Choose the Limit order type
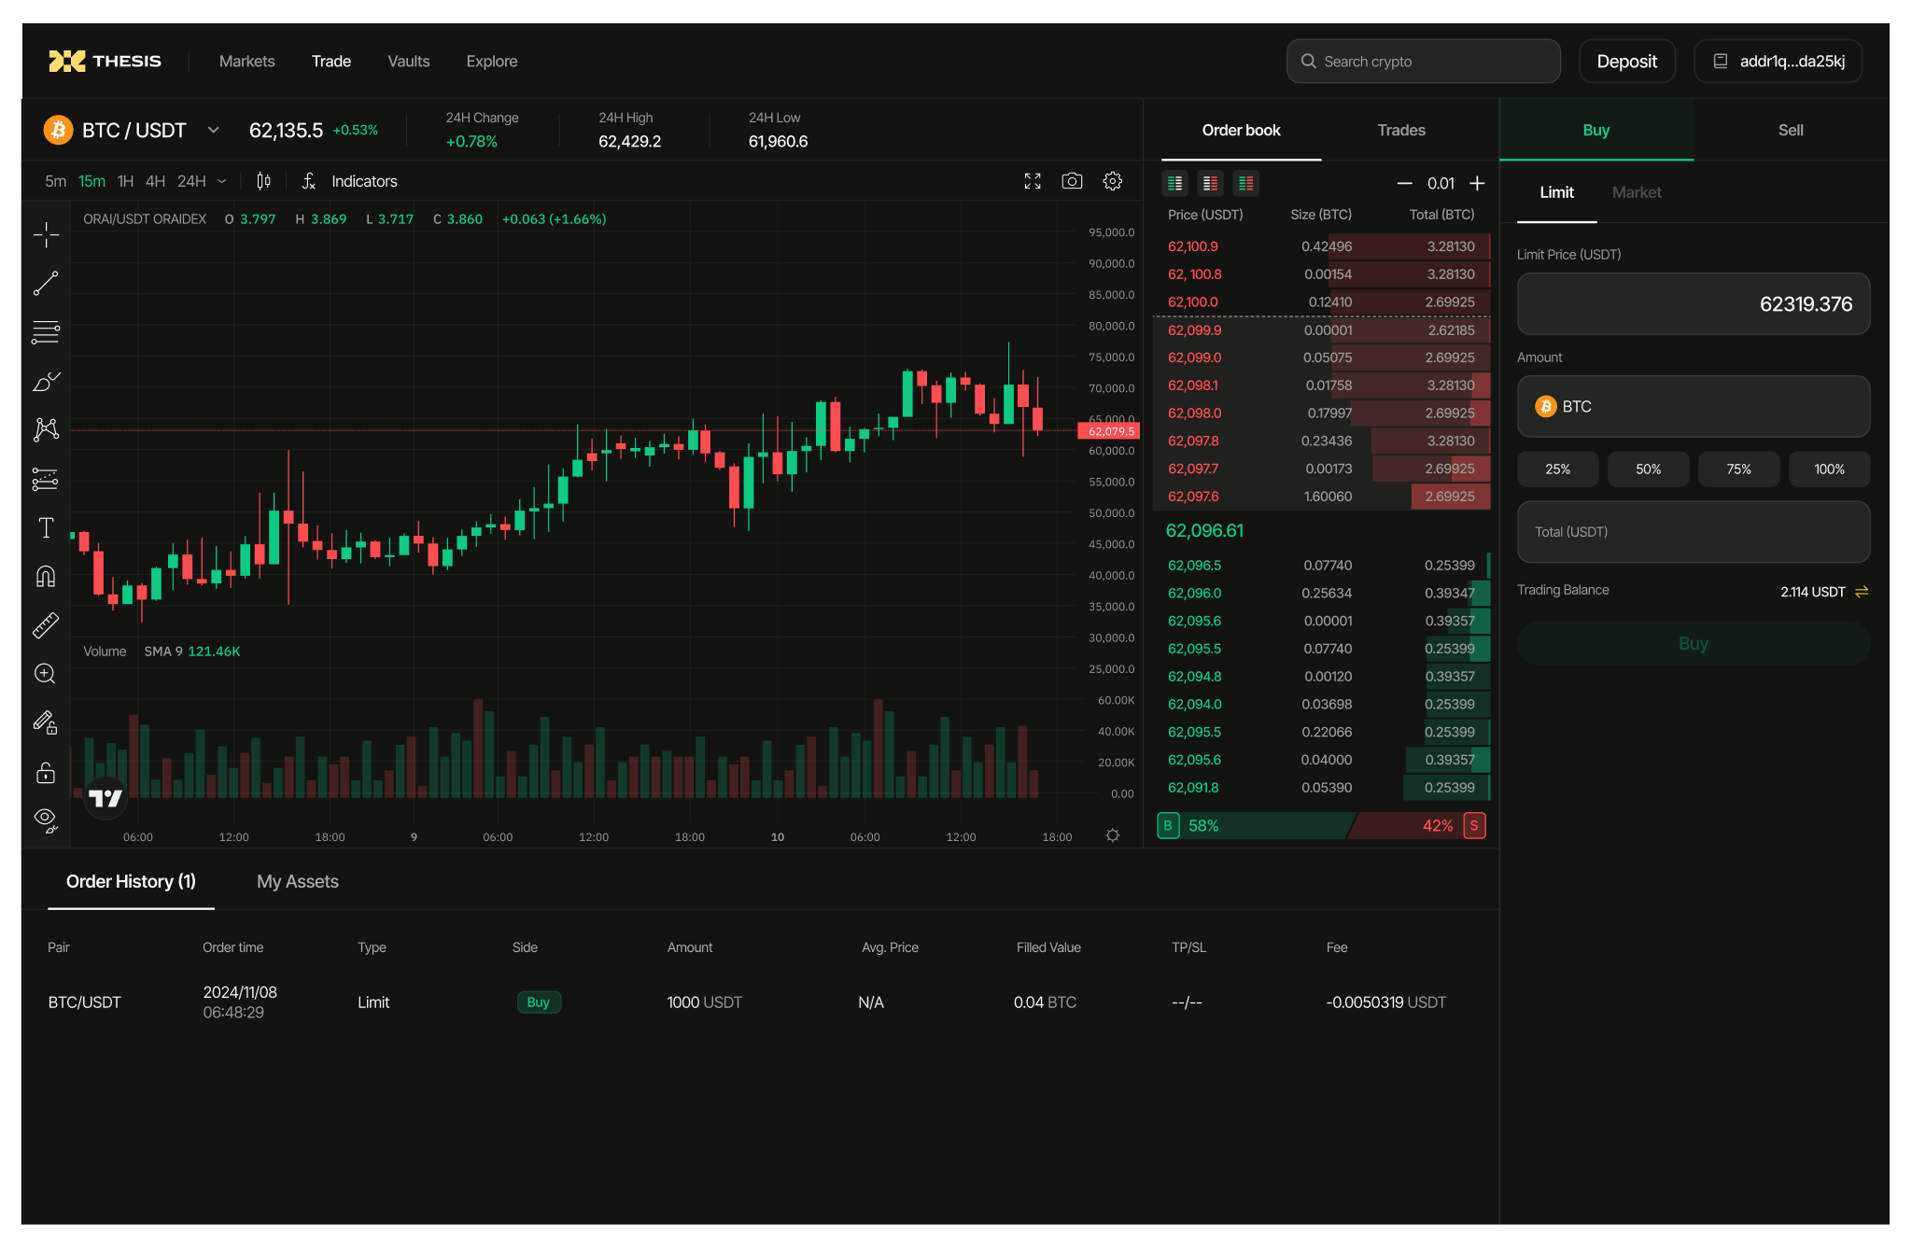 (1556, 192)
